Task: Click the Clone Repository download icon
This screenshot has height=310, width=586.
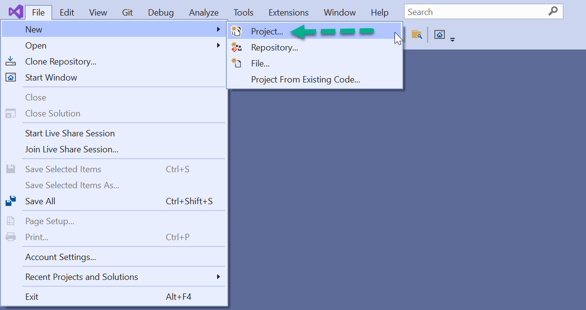Action: (x=11, y=61)
